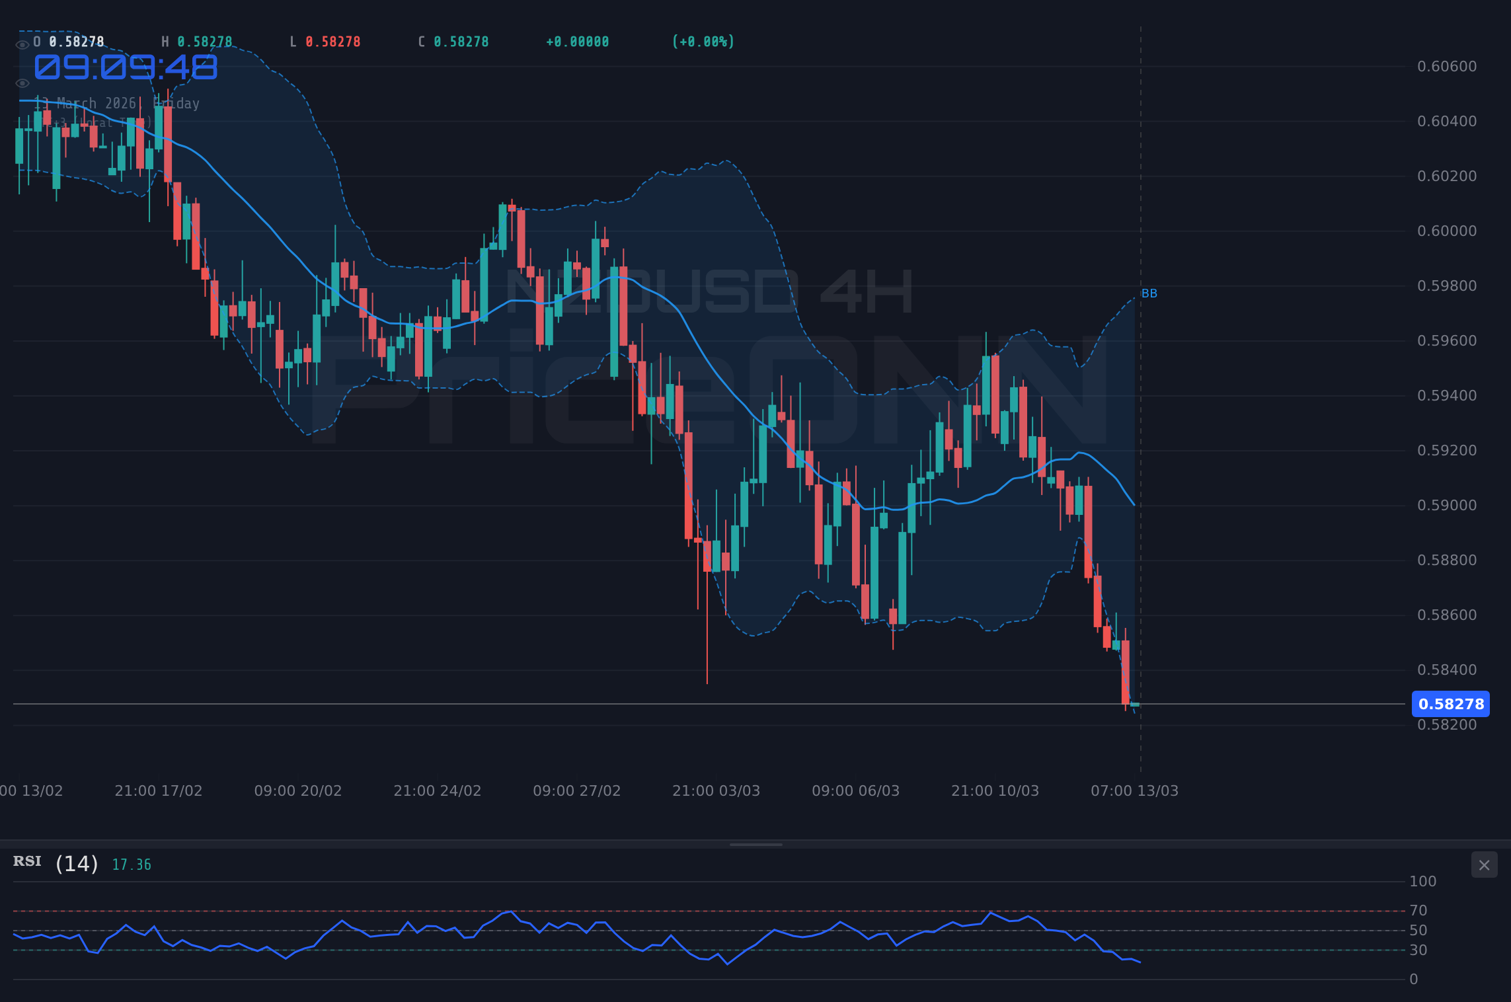Click the 0.59200 price axis label
This screenshot has width=1511, height=1002.
click(x=1447, y=450)
